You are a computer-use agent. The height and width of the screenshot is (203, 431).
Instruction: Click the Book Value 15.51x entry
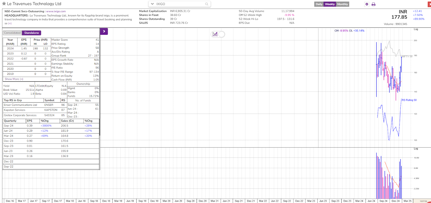click(19, 90)
